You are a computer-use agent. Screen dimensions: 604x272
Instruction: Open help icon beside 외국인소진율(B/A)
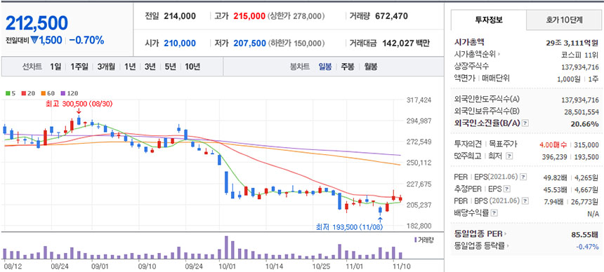[525, 123]
